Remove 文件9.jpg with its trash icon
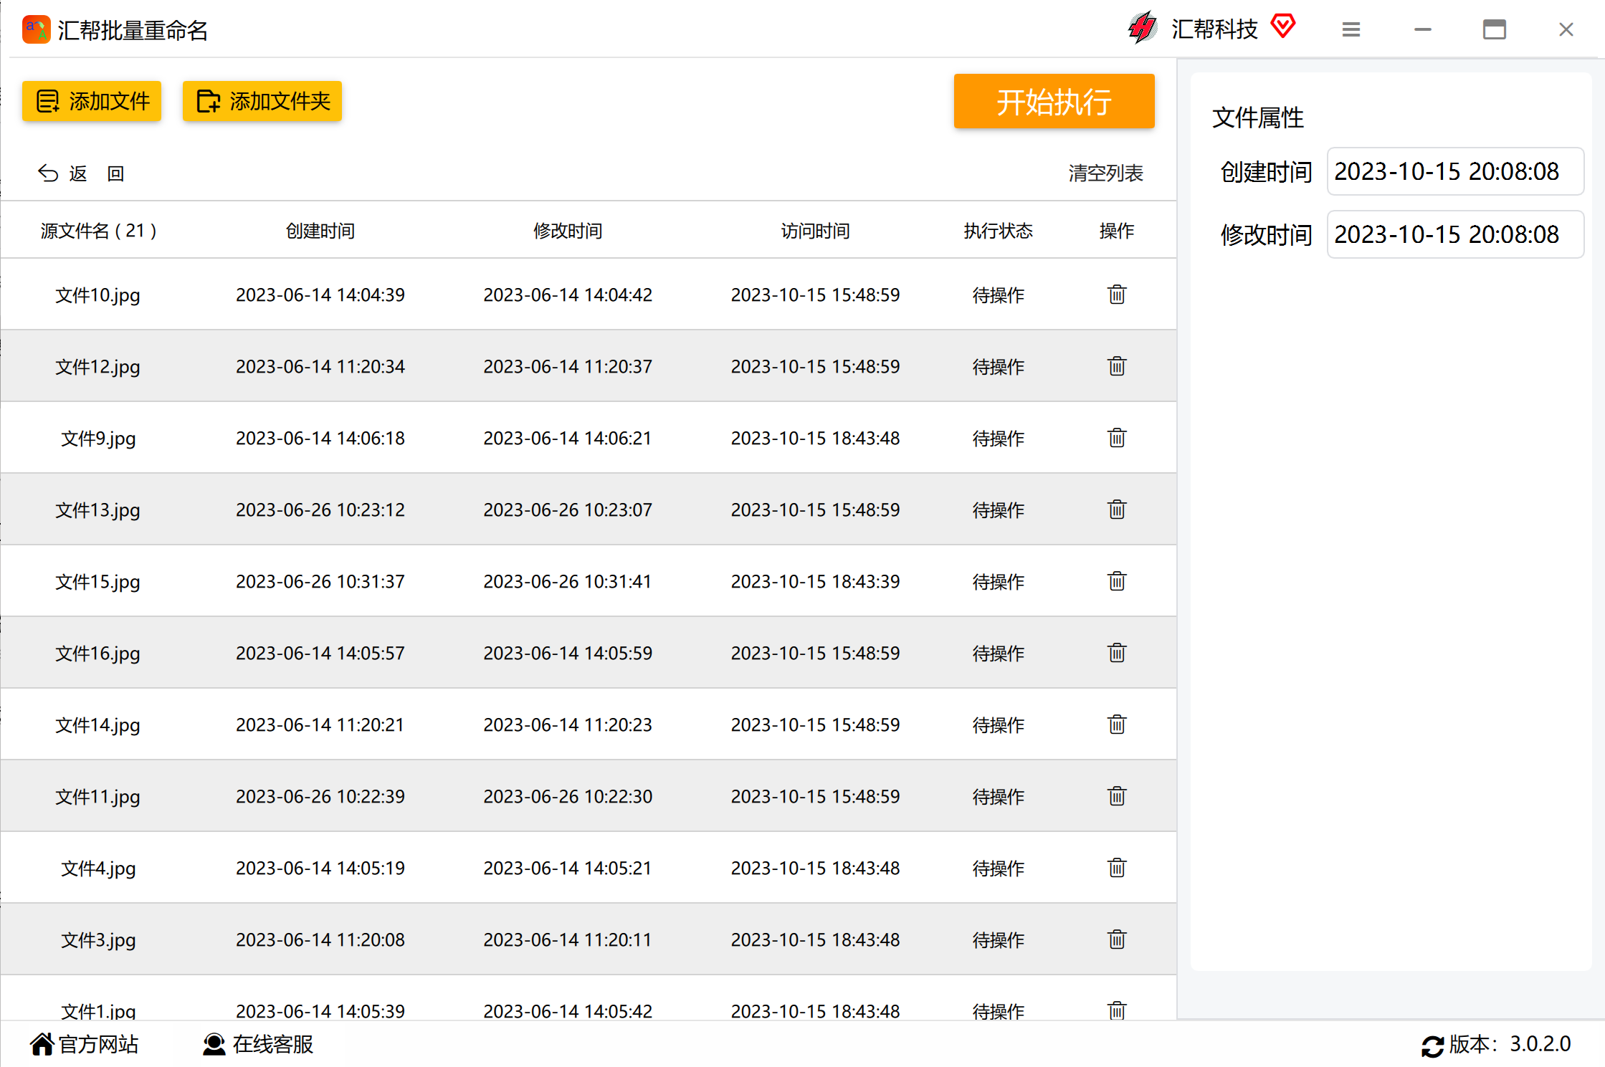1605x1067 pixels. (x=1116, y=438)
